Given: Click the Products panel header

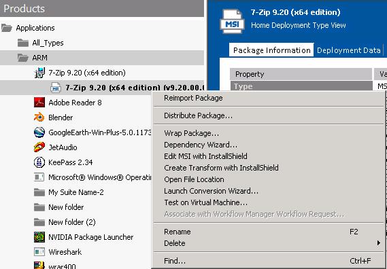Looking at the screenshot, I should coord(102,8).
